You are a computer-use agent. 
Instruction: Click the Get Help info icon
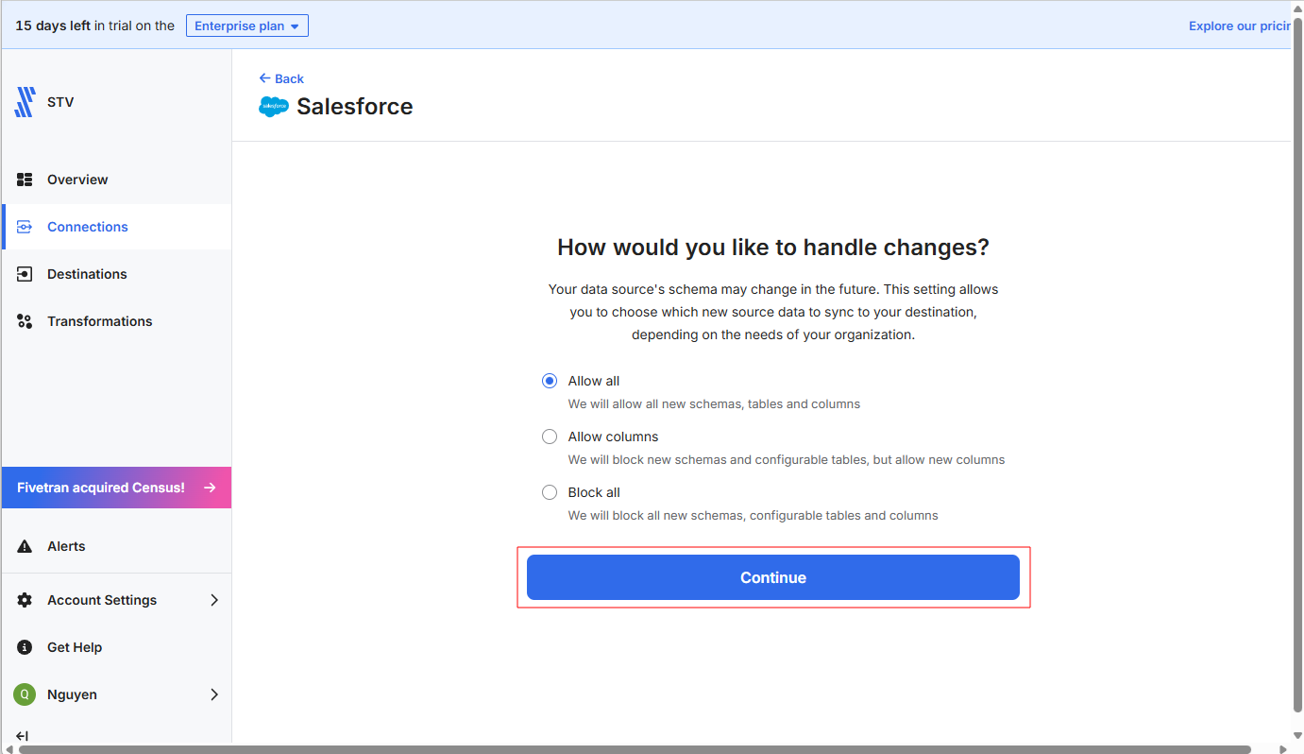(25, 647)
